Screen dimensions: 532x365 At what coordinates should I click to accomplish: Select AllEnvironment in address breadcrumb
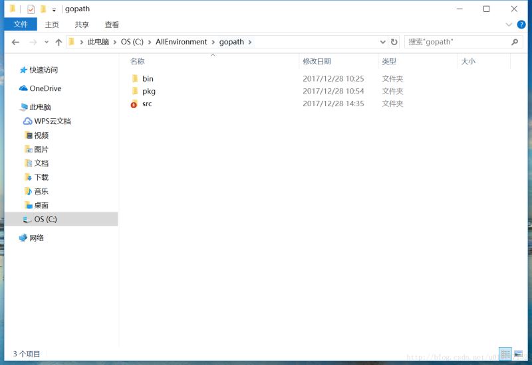point(181,42)
